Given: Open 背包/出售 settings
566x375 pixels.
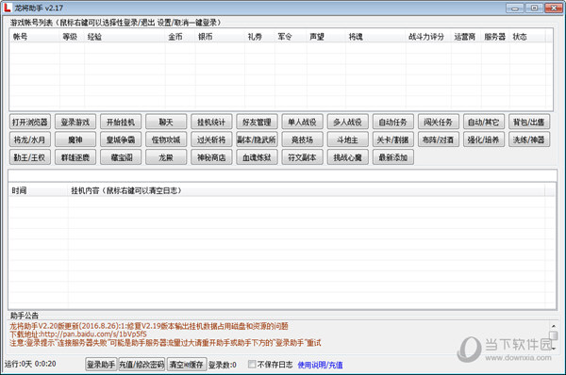Looking at the screenshot, I should coord(529,122).
